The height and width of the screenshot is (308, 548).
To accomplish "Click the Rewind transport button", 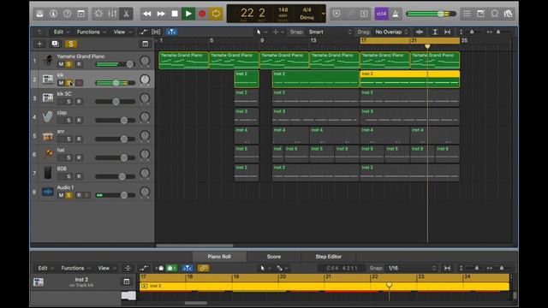I will (x=147, y=14).
